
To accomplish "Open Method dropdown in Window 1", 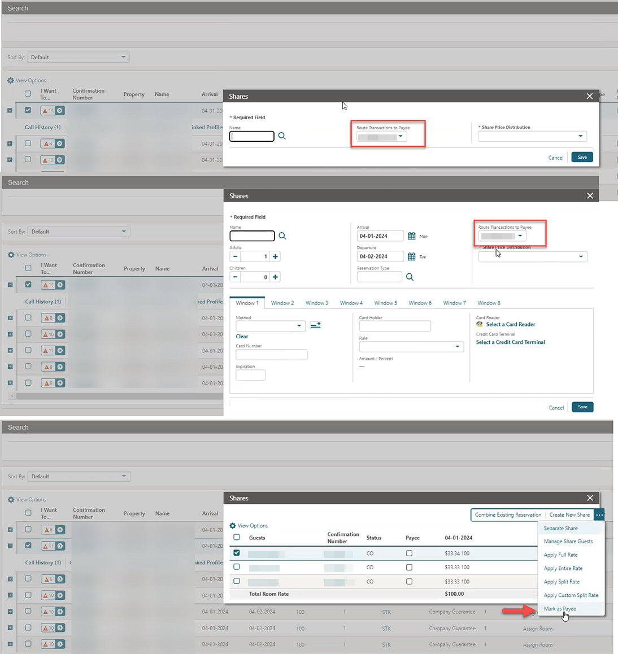I will click(271, 326).
